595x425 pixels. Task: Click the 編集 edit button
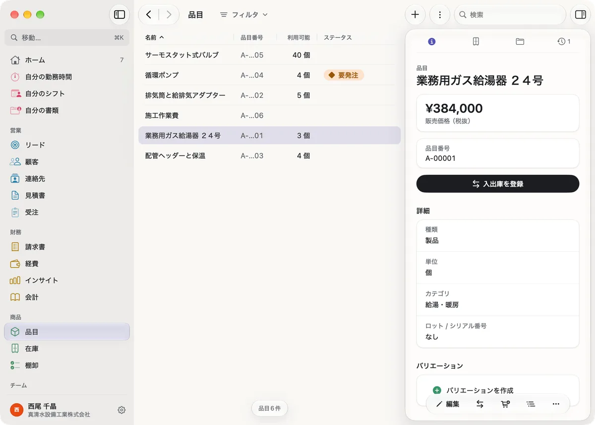[x=447, y=404]
